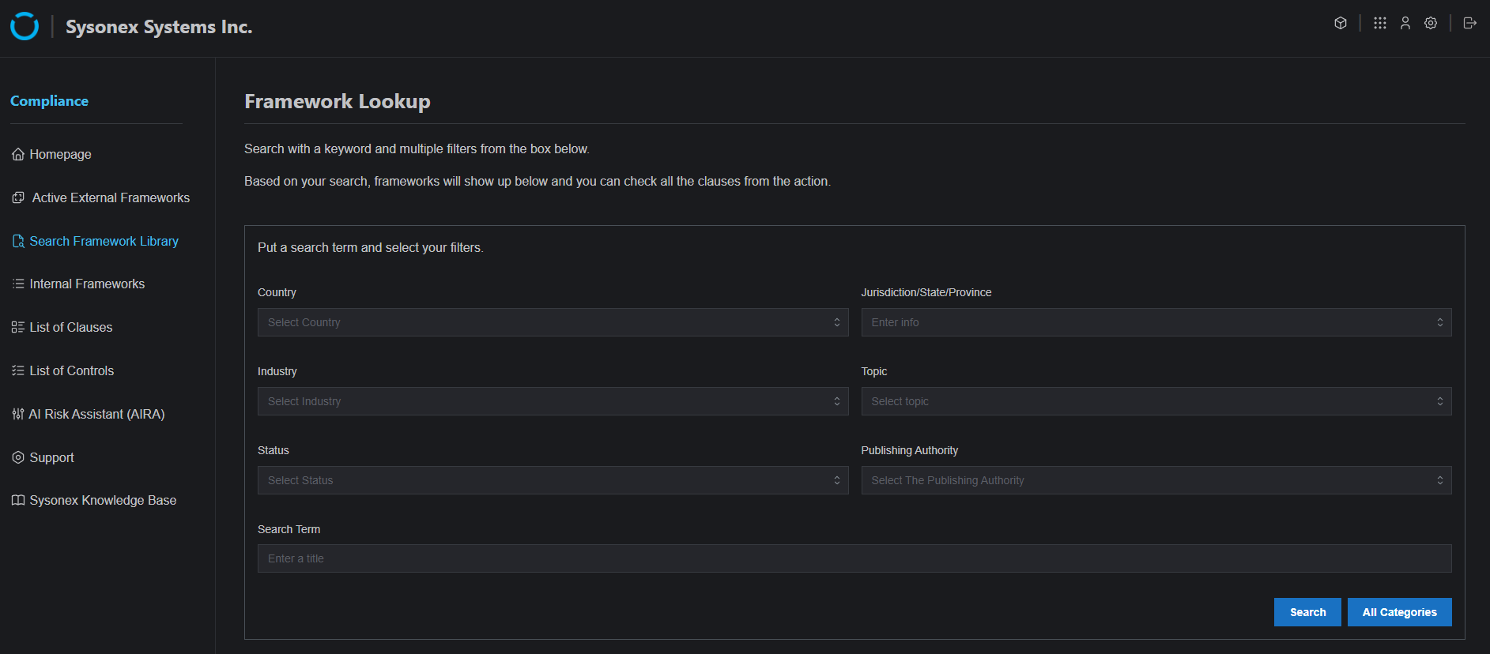Expand the Select topic dropdown
The image size is (1490, 654).
coord(1156,401)
